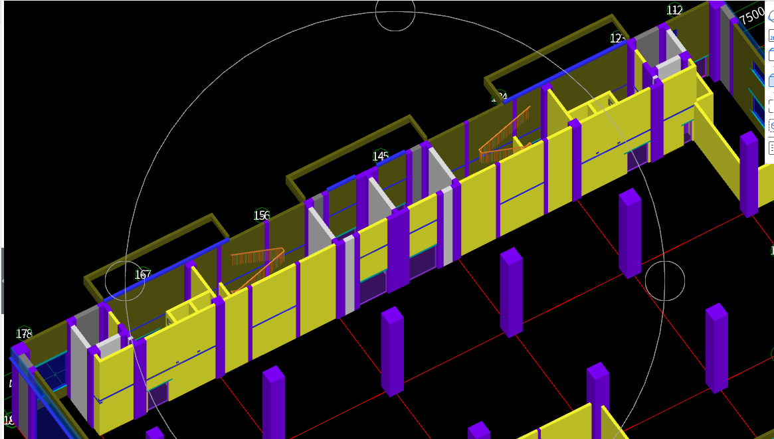Pick freestanding purple column beside right orbit handle

click(x=630, y=233)
